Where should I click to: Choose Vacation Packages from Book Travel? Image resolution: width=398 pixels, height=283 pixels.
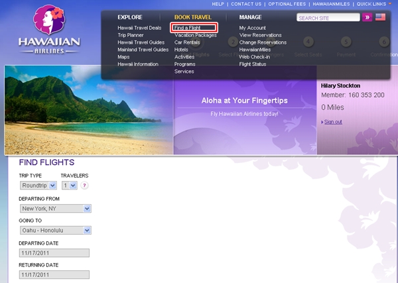coord(196,35)
